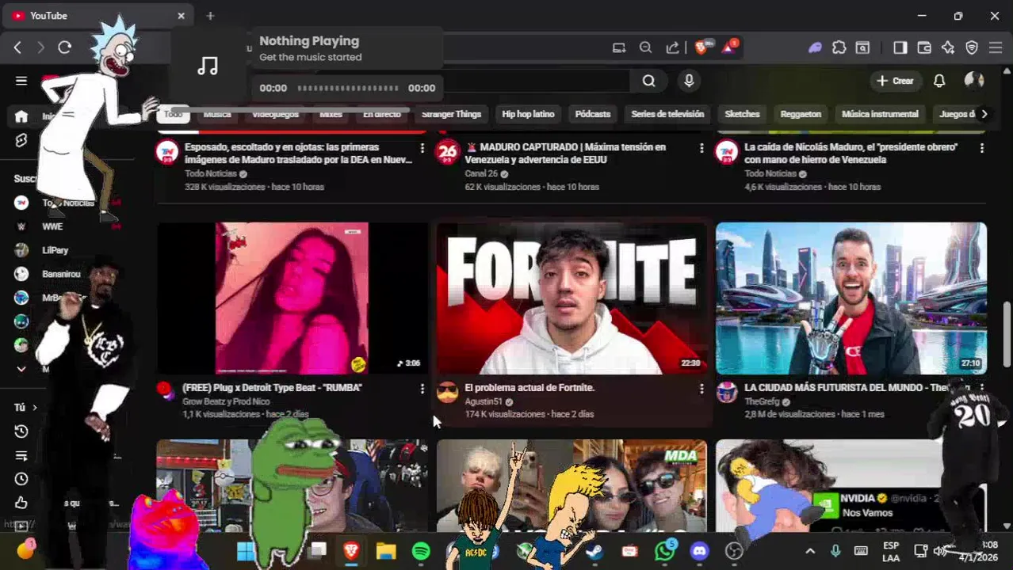Reload the page
Viewport: 1013px width, 570px height.
[x=65, y=47]
